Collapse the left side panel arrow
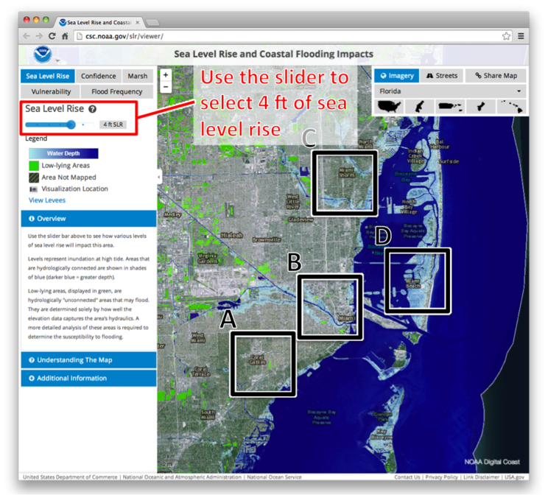Screen dimensions: 548x495 159,178
